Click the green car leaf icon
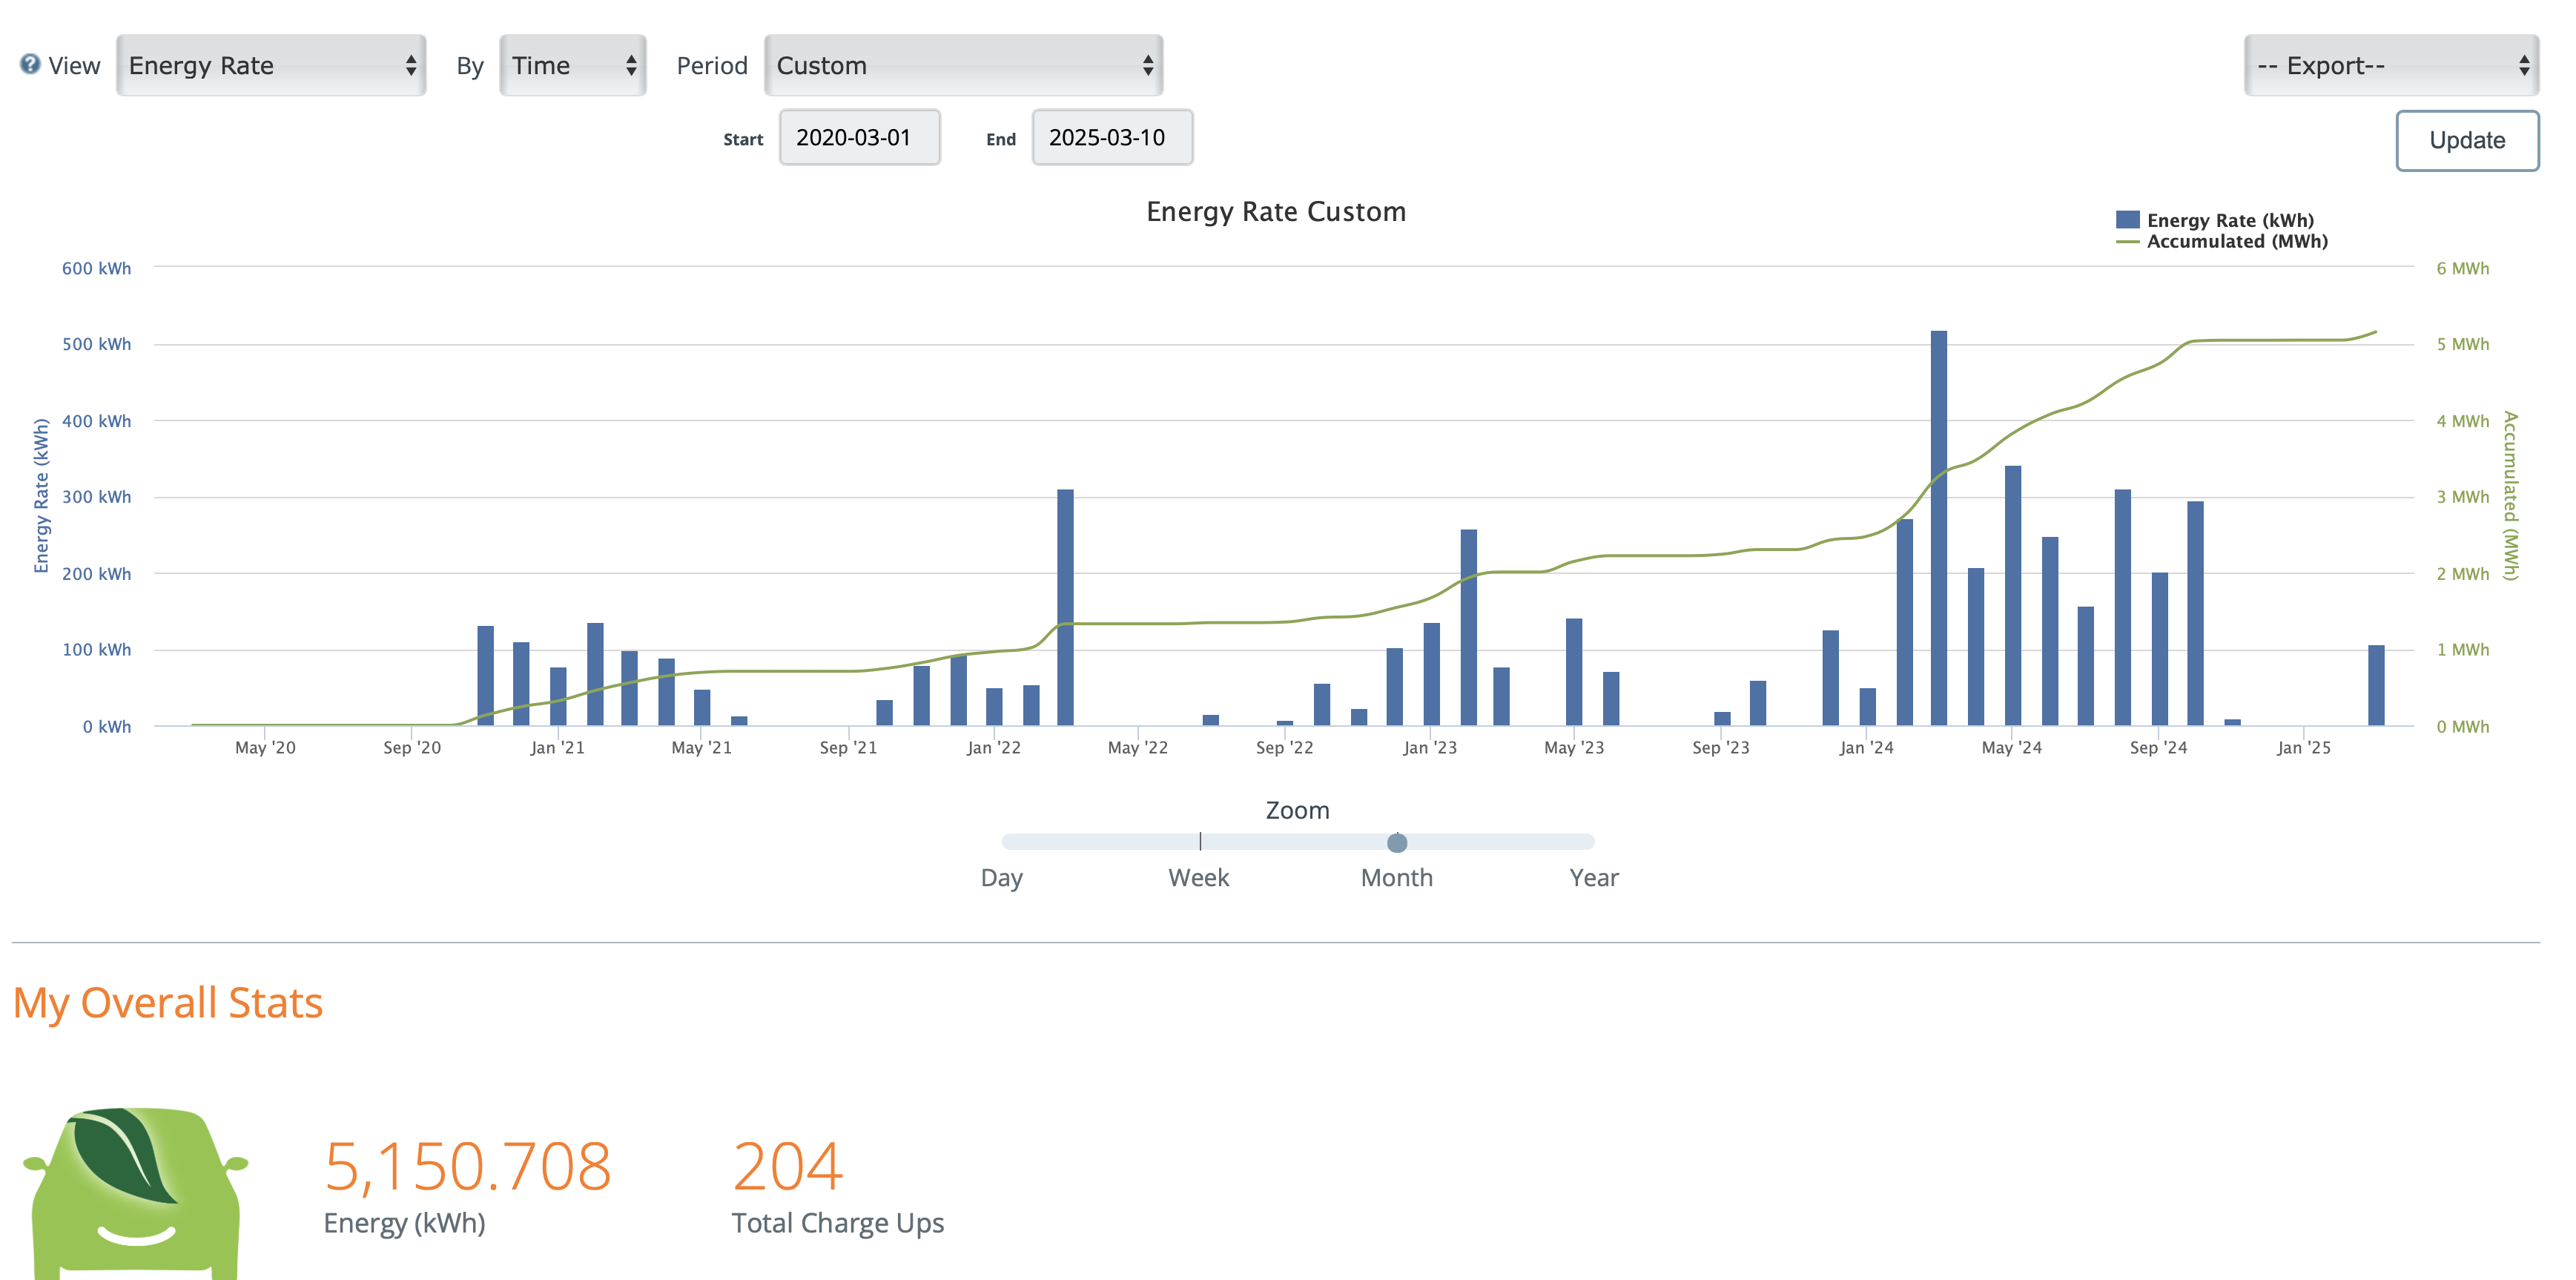 (x=137, y=1190)
